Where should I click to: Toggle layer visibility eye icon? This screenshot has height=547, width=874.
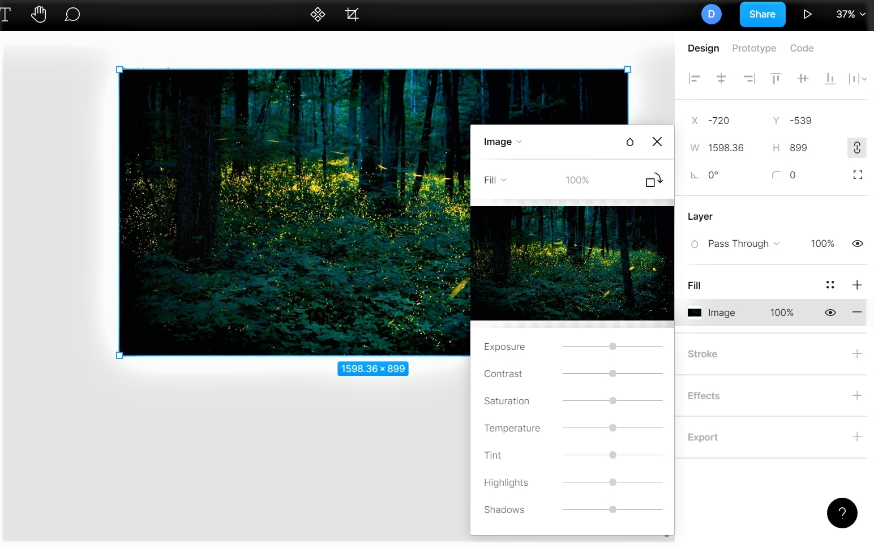[x=858, y=243]
